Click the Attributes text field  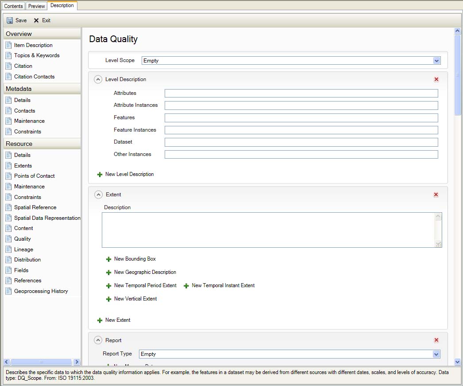[301, 94]
